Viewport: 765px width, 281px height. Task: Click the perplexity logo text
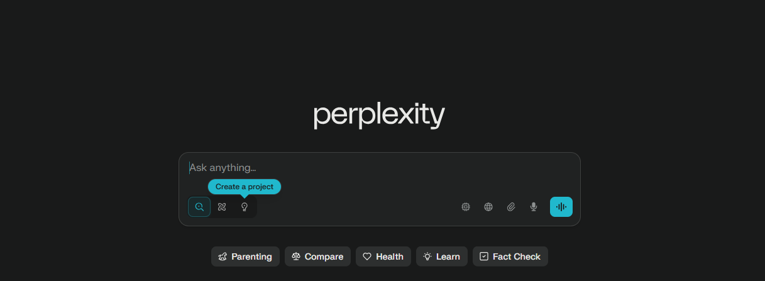(379, 116)
